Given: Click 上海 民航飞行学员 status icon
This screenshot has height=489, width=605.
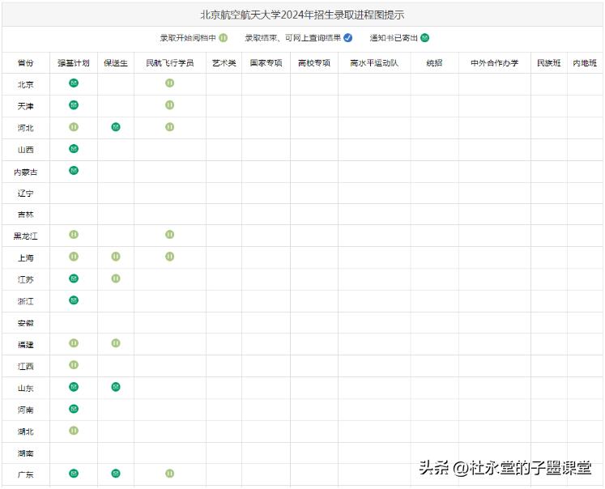Looking at the screenshot, I should 170,257.
